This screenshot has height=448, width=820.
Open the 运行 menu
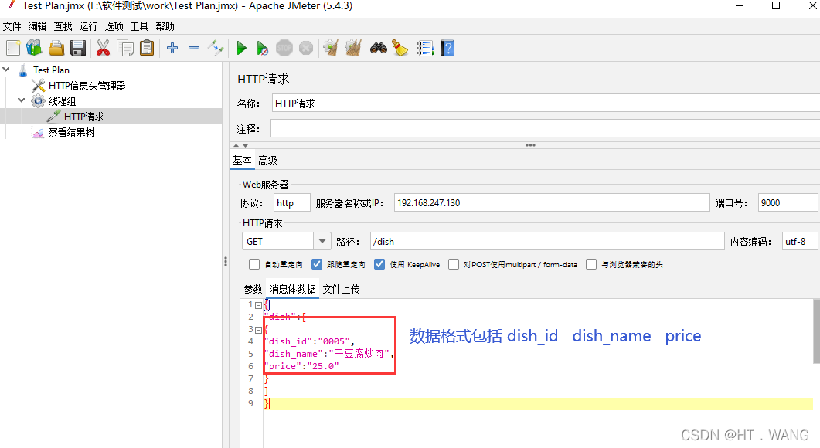pos(88,26)
